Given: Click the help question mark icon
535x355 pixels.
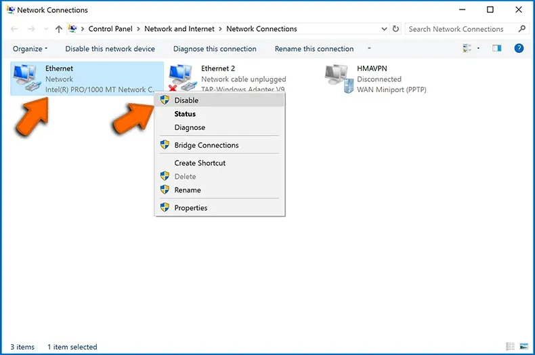Looking at the screenshot, I should [519, 49].
